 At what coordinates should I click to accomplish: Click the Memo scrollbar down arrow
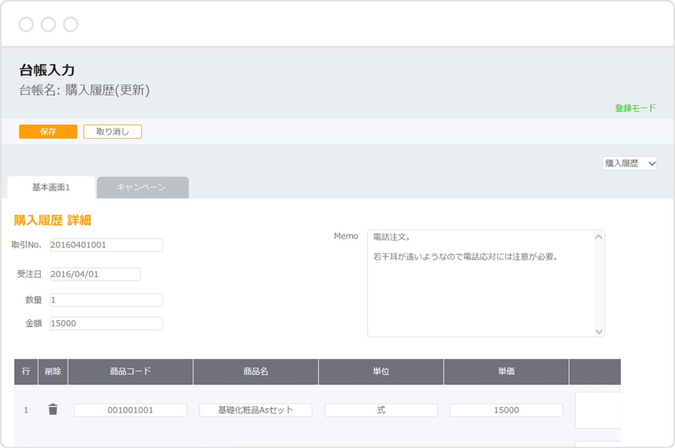point(599,331)
